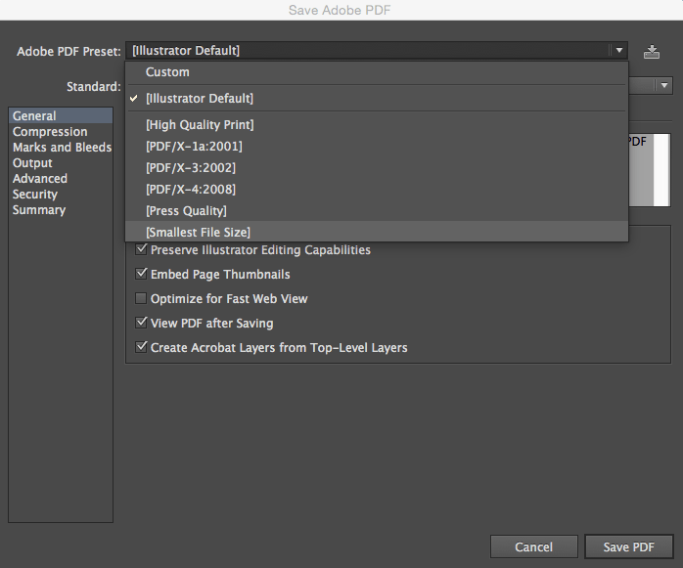Toggle Create Acrobat Layers from Top-Level Layers
Viewport: 683px width, 568px height.
(x=141, y=347)
